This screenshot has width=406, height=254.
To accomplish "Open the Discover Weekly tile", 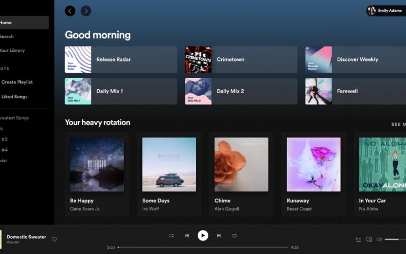I will tap(355, 59).
